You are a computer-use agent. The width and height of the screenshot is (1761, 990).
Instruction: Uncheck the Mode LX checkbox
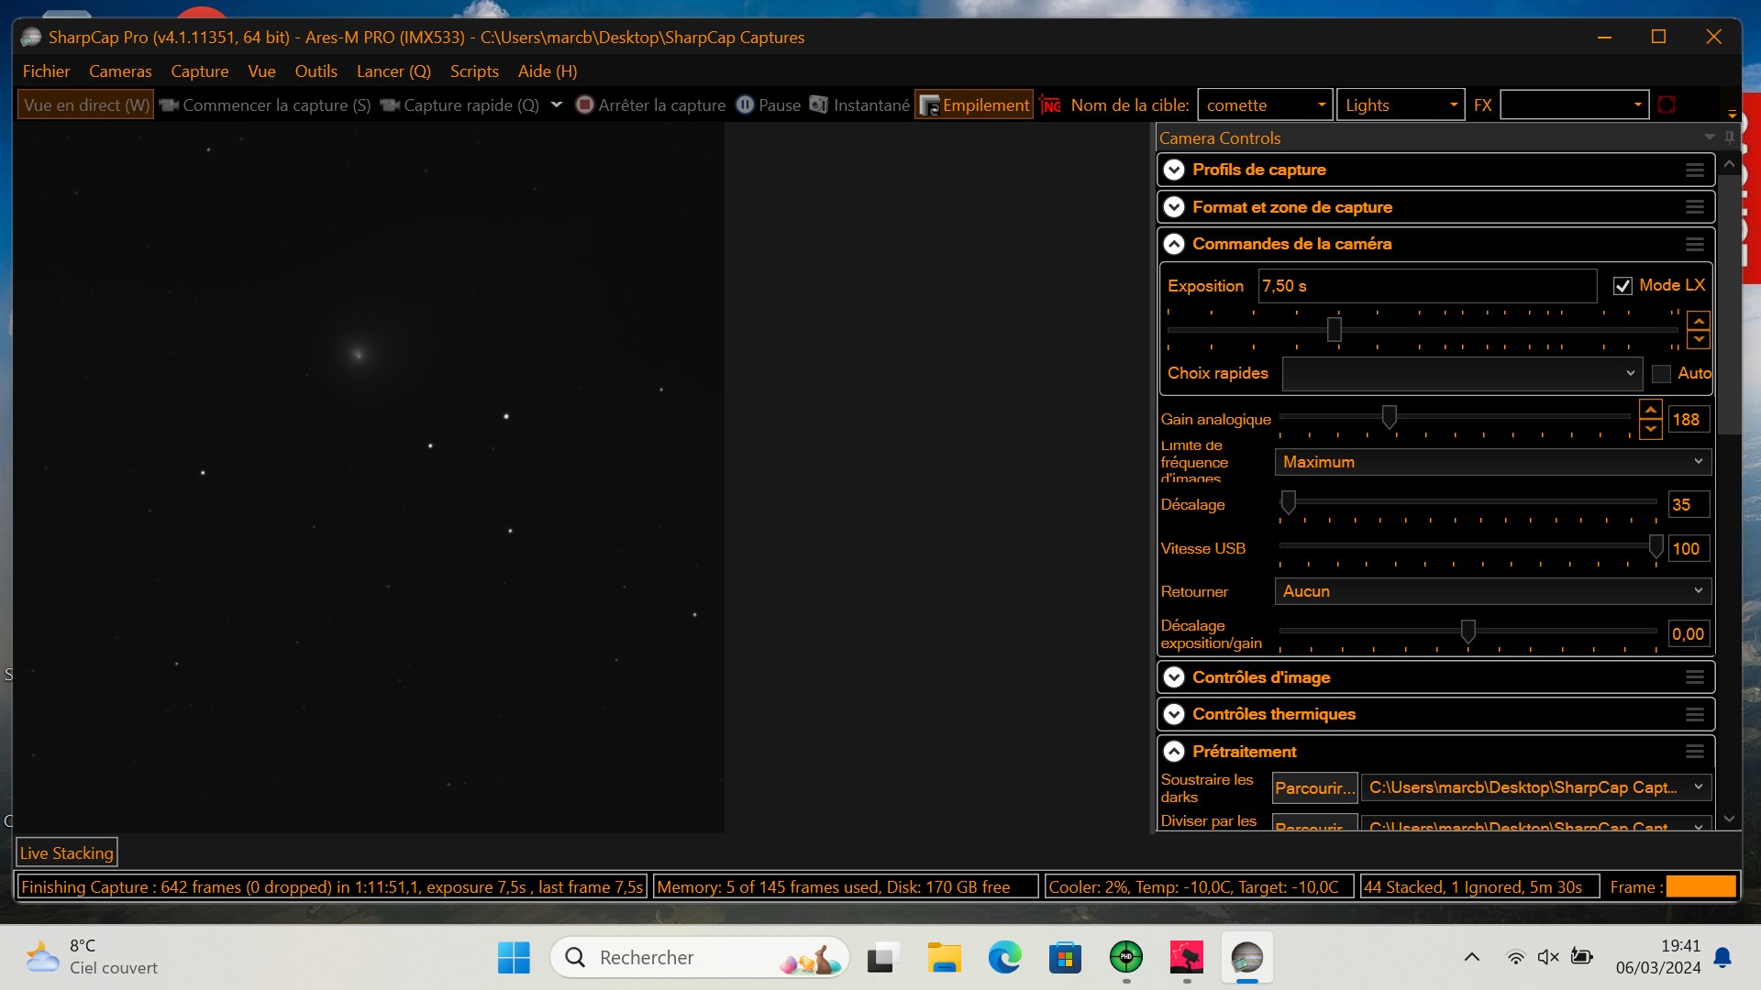pos(1623,286)
